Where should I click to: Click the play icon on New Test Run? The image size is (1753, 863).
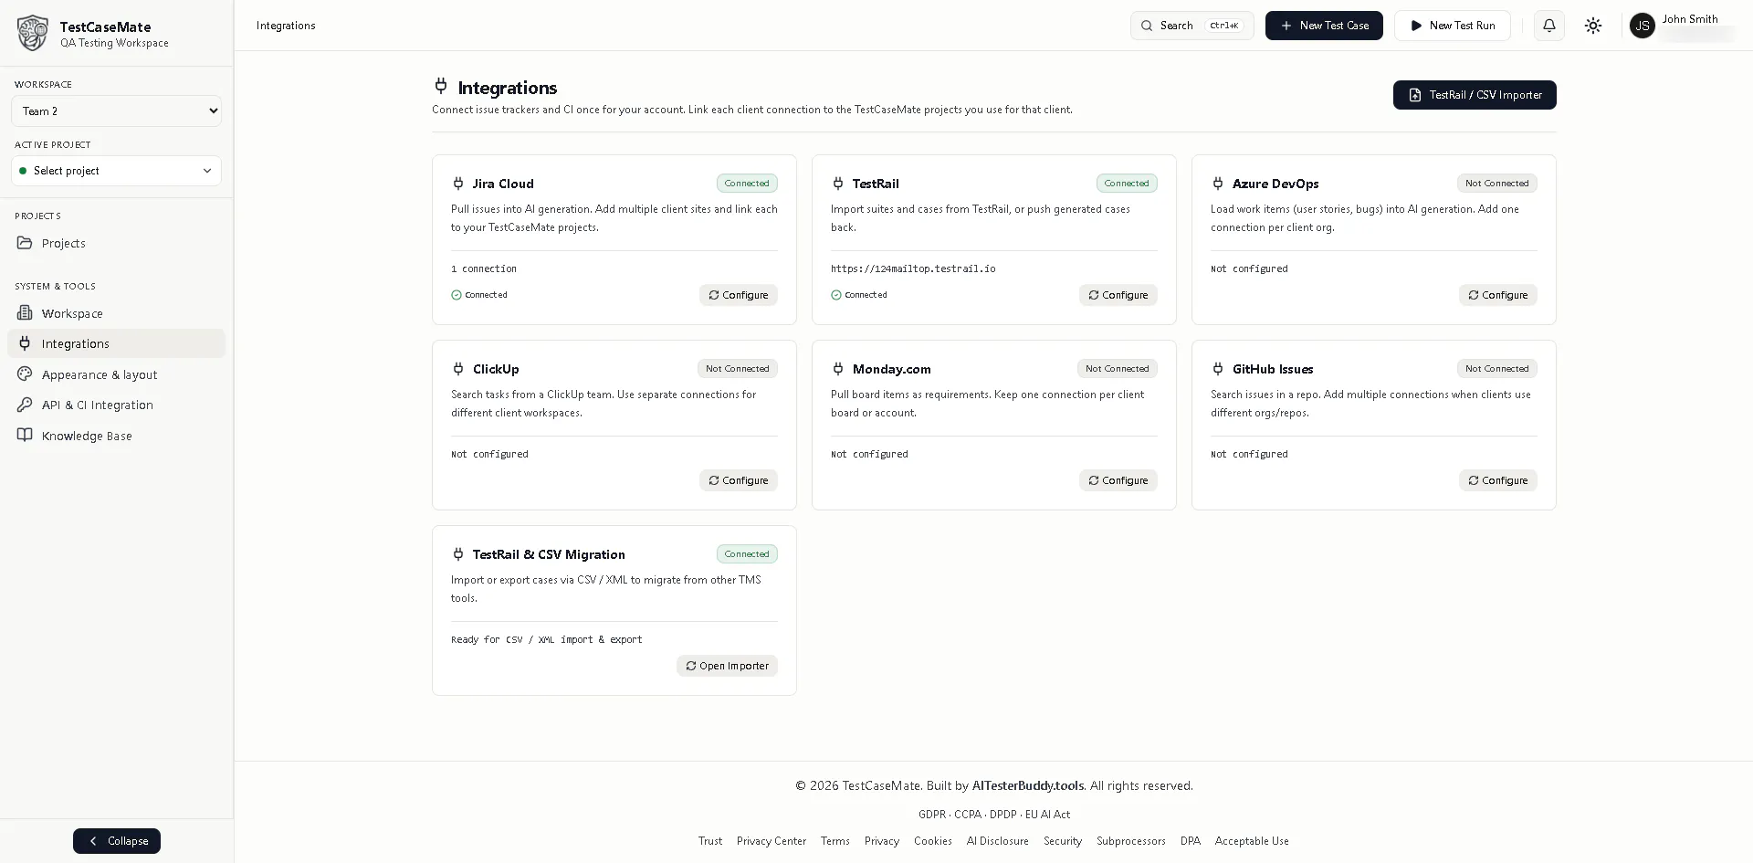[x=1416, y=26]
